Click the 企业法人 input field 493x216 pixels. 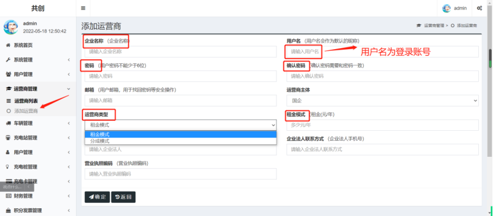click(x=180, y=150)
